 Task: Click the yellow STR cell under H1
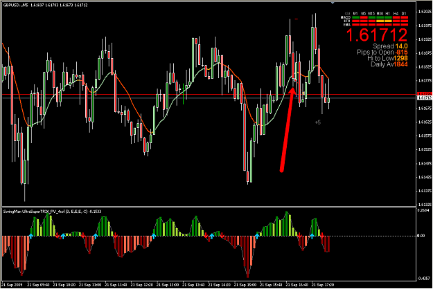388,21
